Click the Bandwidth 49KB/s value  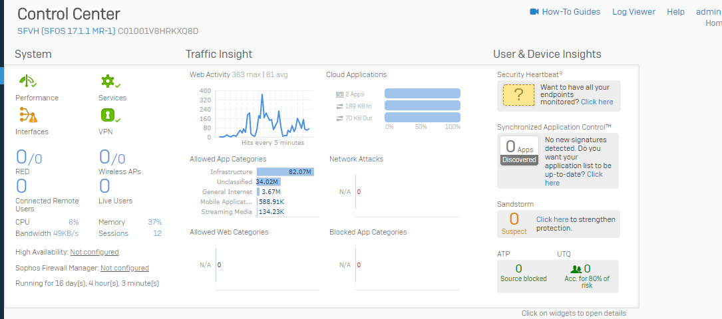(x=66, y=233)
